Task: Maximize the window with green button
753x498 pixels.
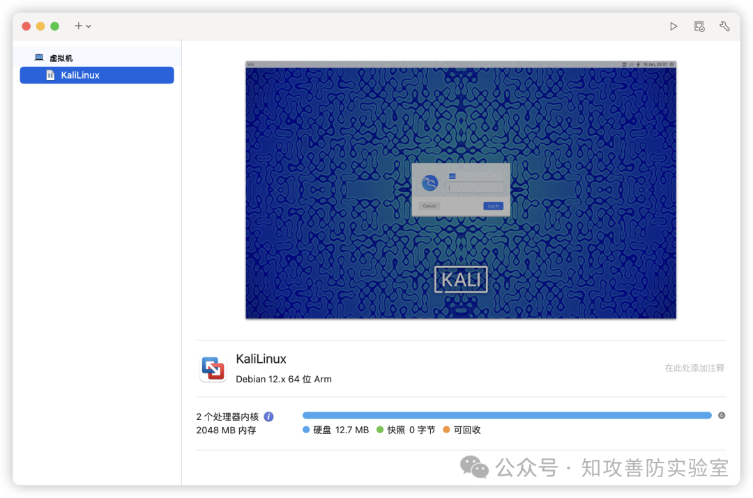Action: tap(55, 26)
